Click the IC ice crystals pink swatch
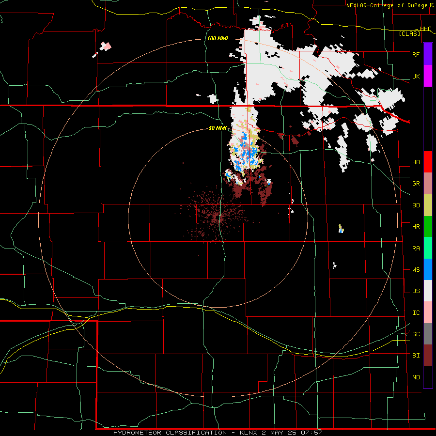 tap(428, 312)
